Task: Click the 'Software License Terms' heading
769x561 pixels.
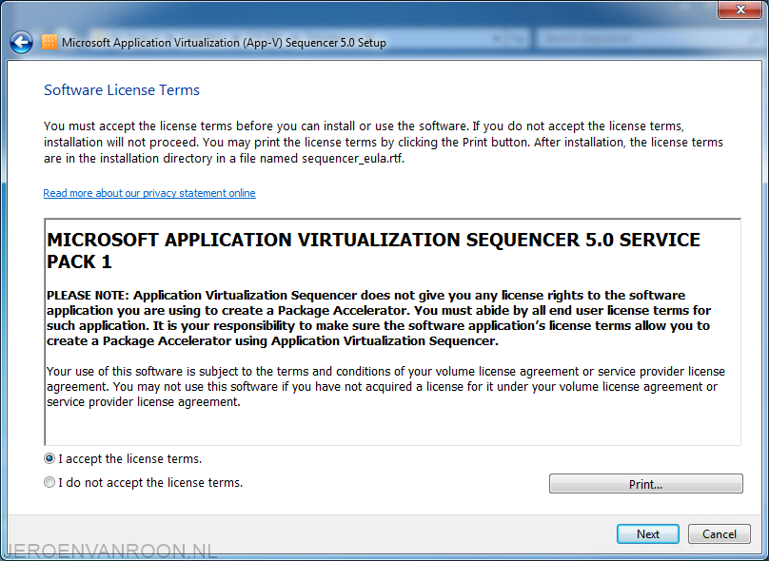Action: (122, 90)
